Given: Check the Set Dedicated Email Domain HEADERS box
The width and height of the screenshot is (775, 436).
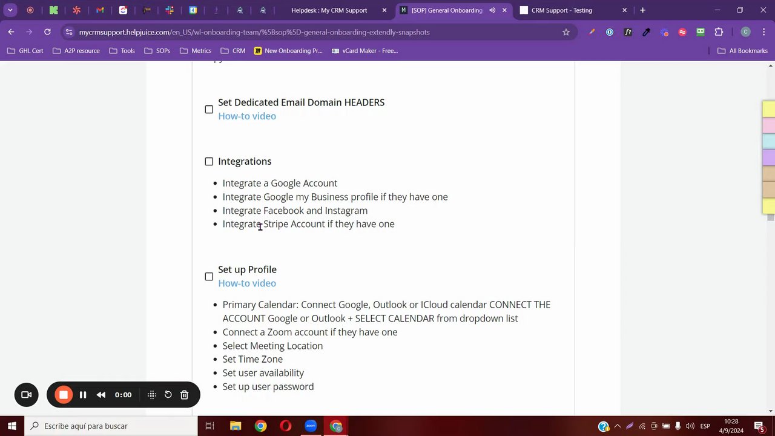Looking at the screenshot, I should 209,110.
